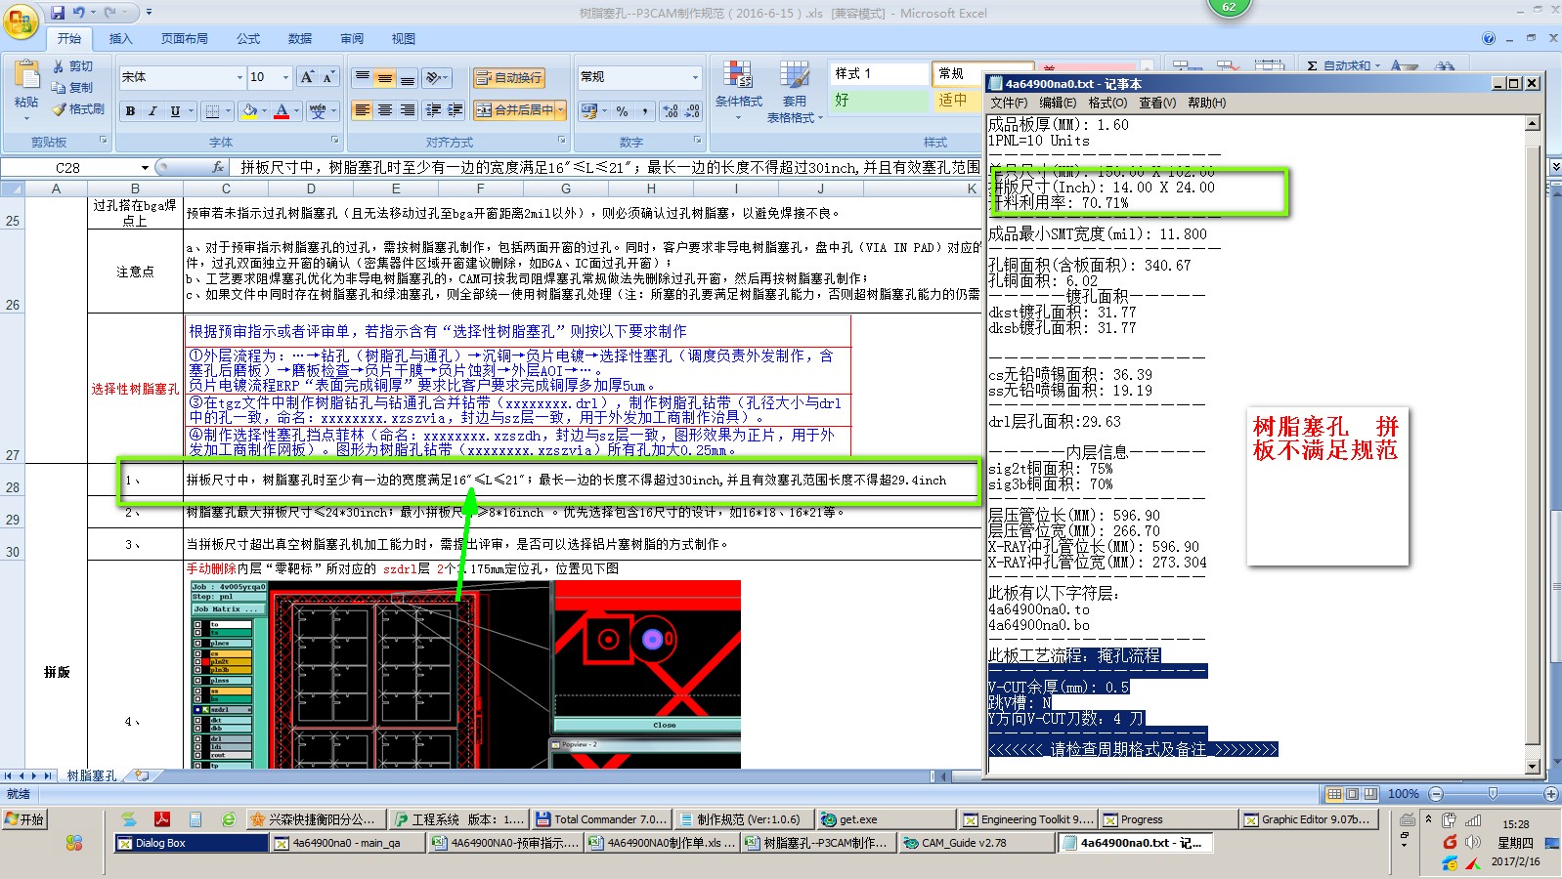Open the fill color dropdown arrow

pyautogui.click(x=265, y=111)
